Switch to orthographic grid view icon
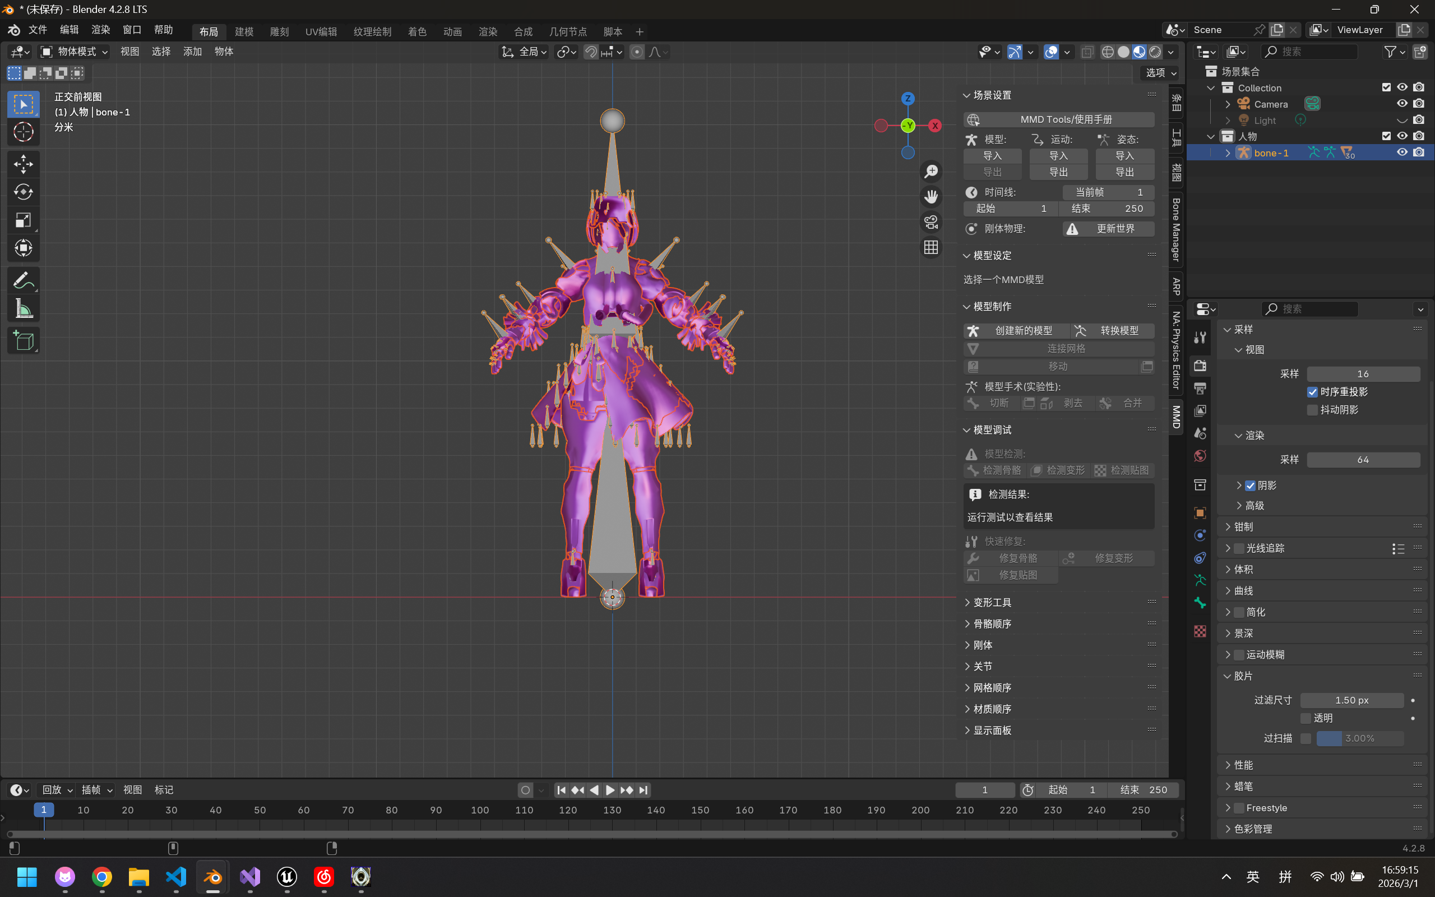1435x897 pixels. 931,247
